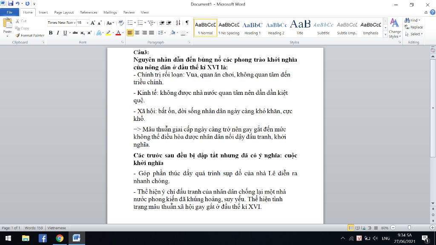Viewport: 436px width, 245px height.
Task: Open the Borders dropdown arrow
Action: [x=187, y=33]
